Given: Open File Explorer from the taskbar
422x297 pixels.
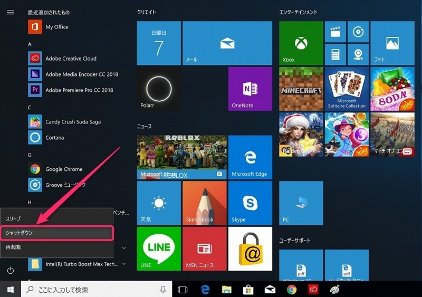Looking at the screenshot, I should 227,290.
